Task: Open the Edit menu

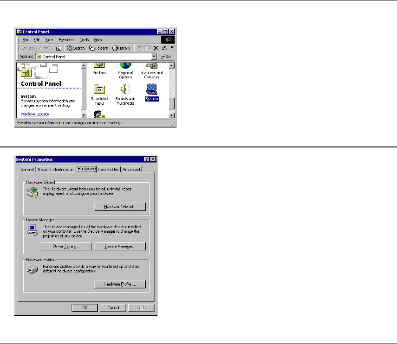Action: point(37,40)
